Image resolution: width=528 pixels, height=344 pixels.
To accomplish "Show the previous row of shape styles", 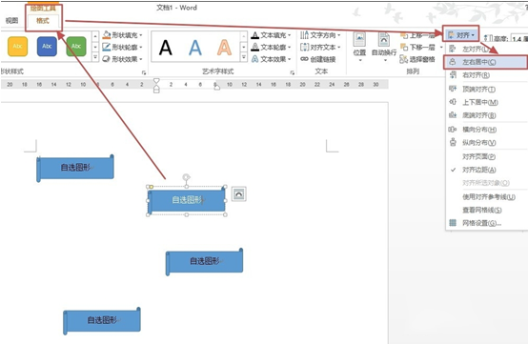I will (x=95, y=36).
